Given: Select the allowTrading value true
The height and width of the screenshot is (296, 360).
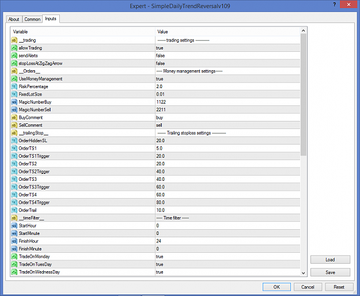Looking at the screenshot, I should [160, 48].
